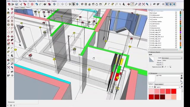Screen dimensions: 190x107
Task: Pick the eyedropper sample paint icon
Action: 181,84
